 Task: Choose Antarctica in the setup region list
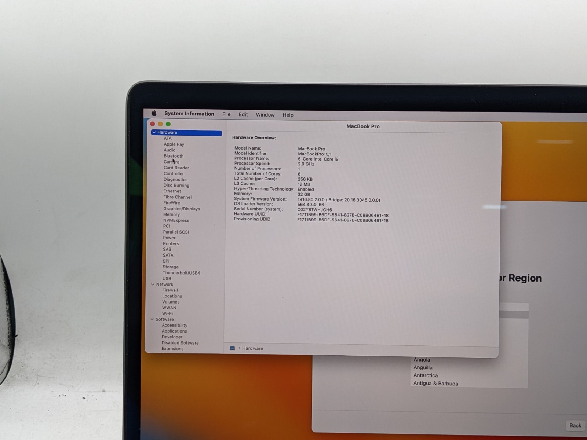click(x=426, y=375)
